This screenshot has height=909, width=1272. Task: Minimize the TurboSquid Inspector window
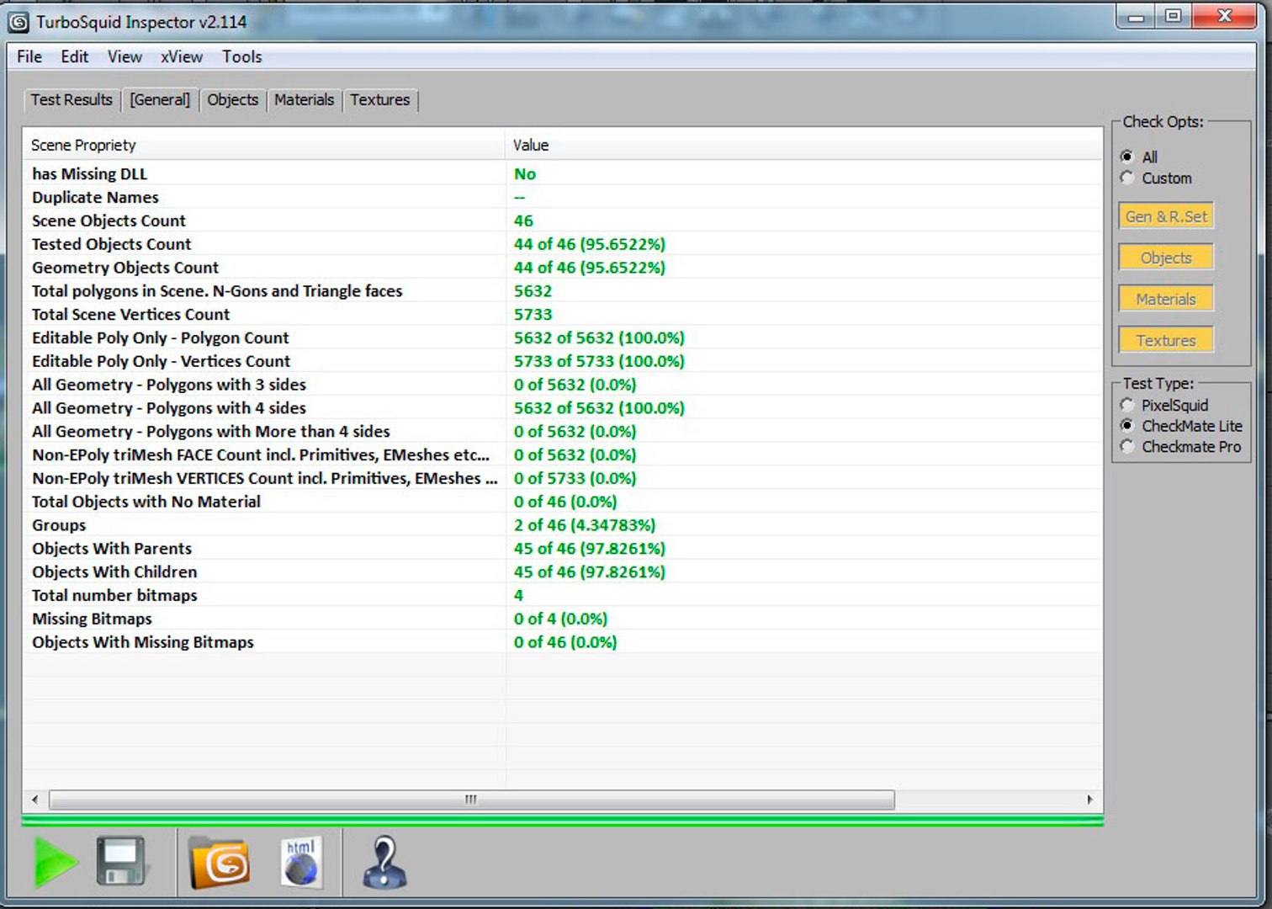pos(1137,17)
